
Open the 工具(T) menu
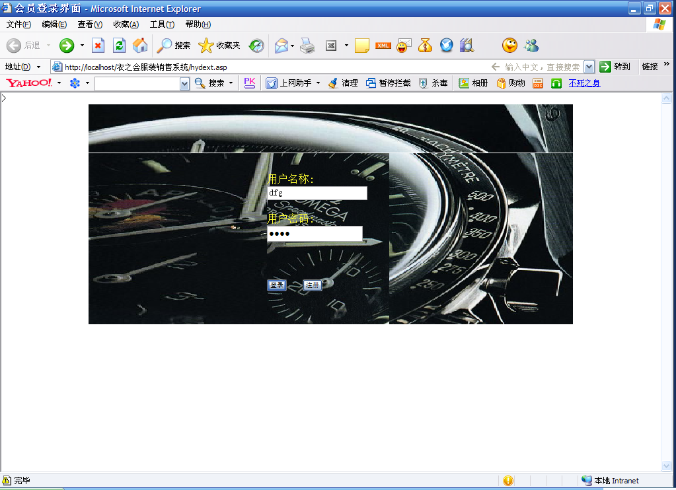click(162, 24)
